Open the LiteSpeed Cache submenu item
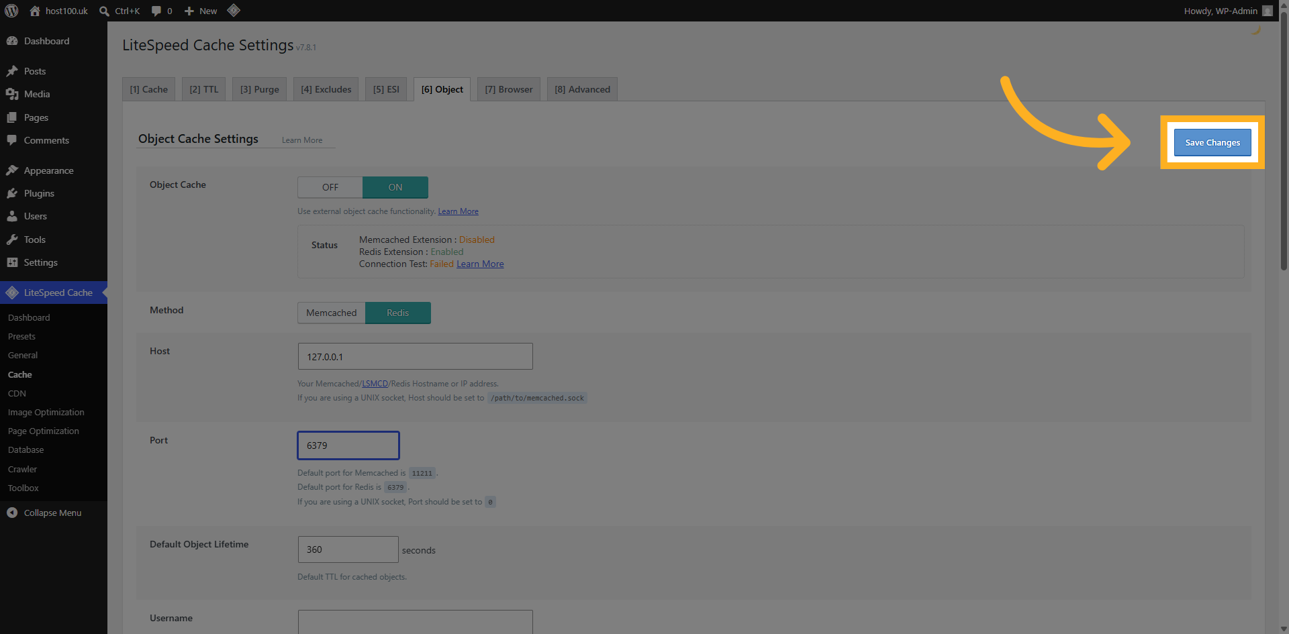The image size is (1289, 634). (19, 374)
